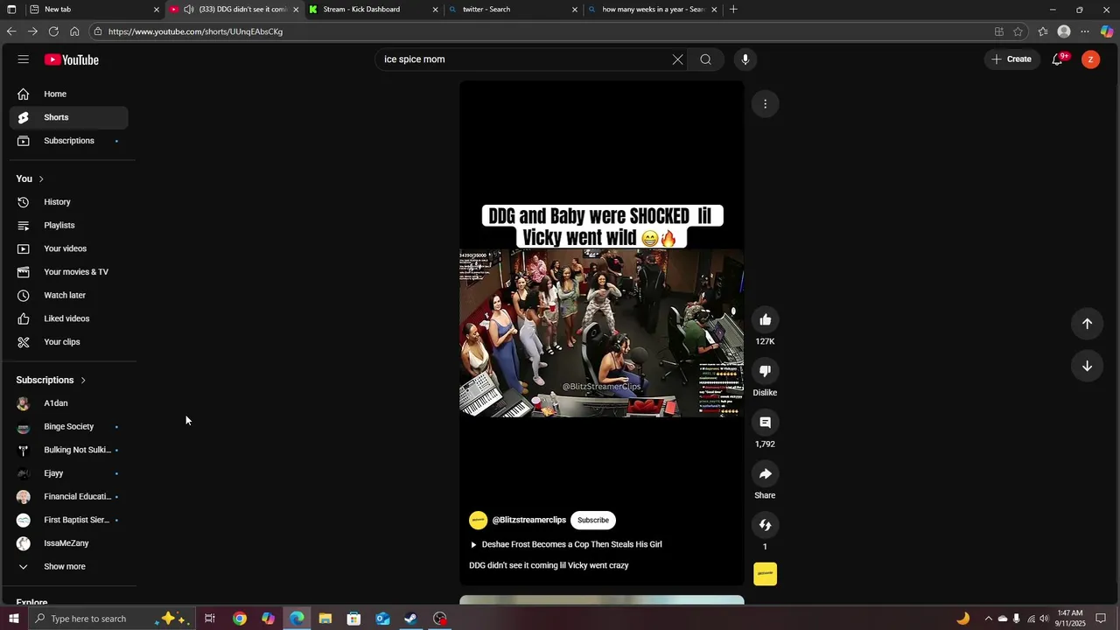Open Windows Start menu
Image resolution: width=1120 pixels, height=630 pixels.
click(13, 619)
